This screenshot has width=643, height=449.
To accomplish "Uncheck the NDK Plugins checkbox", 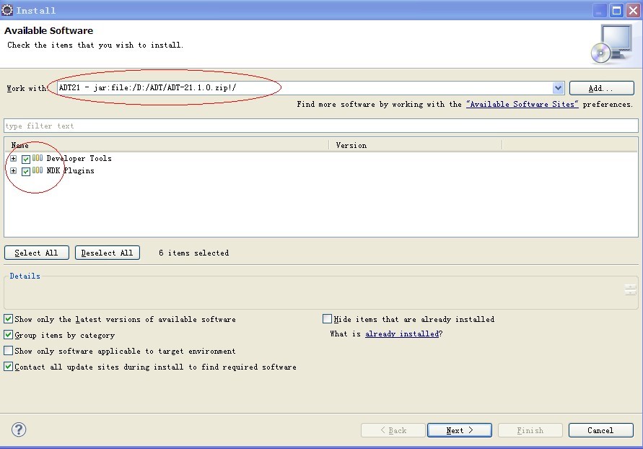I will (x=26, y=171).
